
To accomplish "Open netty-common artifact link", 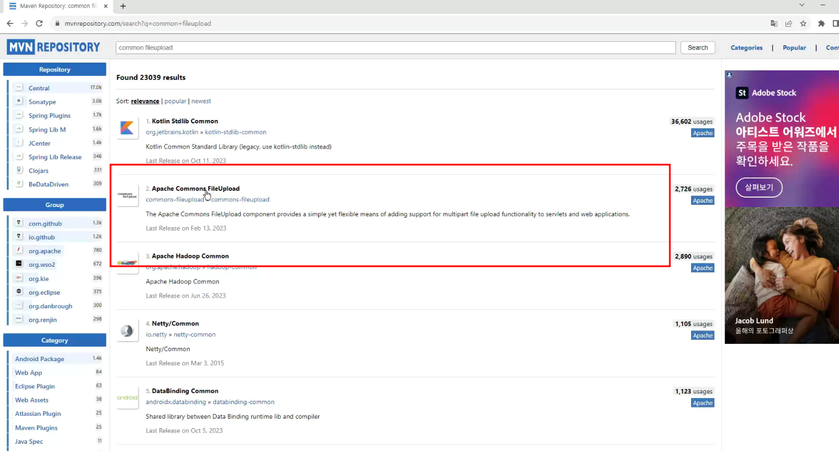I will [x=194, y=335].
